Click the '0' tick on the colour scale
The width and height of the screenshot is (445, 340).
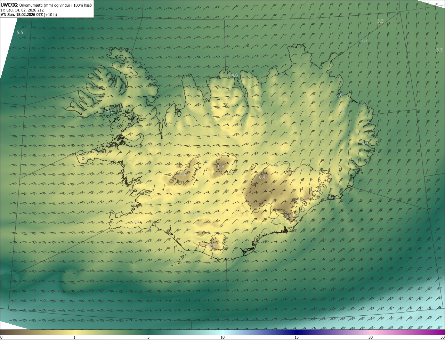(1, 337)
